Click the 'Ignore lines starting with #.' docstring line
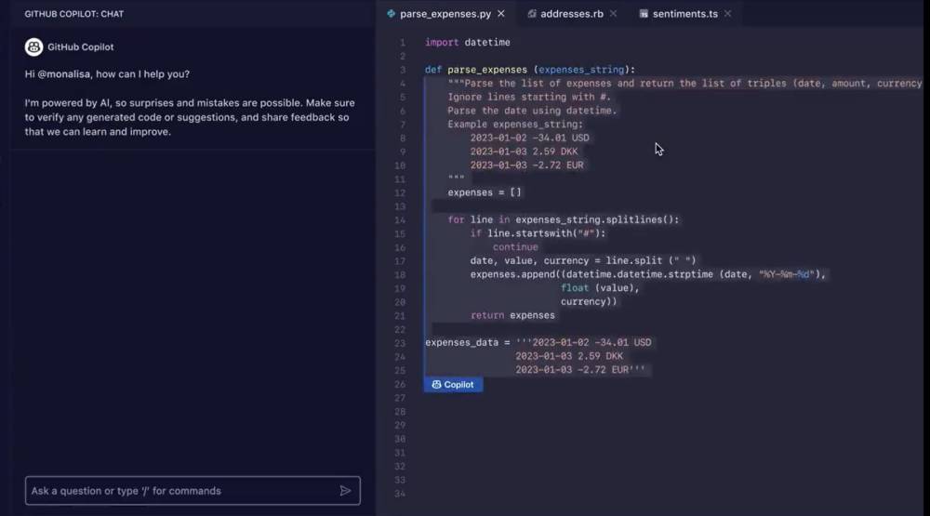Image resolution: width=930 pixels, height=516 pixels. tap(529, 98)
